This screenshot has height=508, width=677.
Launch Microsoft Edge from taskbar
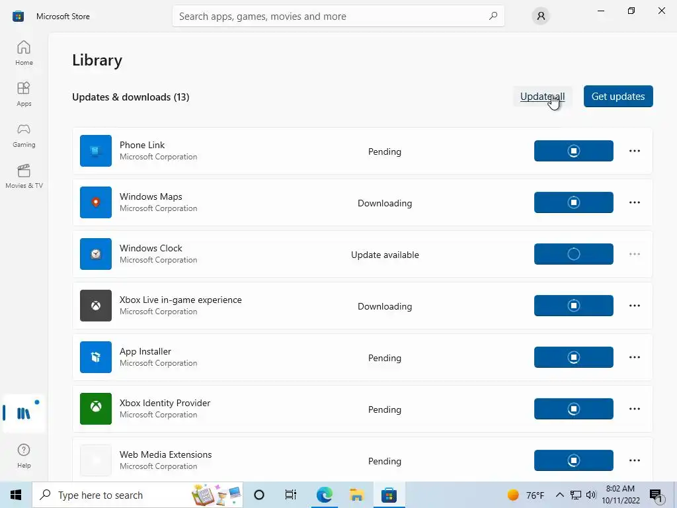tap(324, 495)
